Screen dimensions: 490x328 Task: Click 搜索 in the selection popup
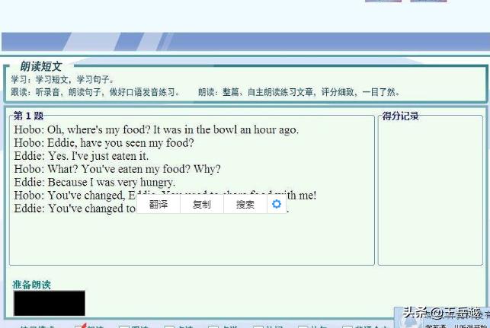tap(245, 205)
